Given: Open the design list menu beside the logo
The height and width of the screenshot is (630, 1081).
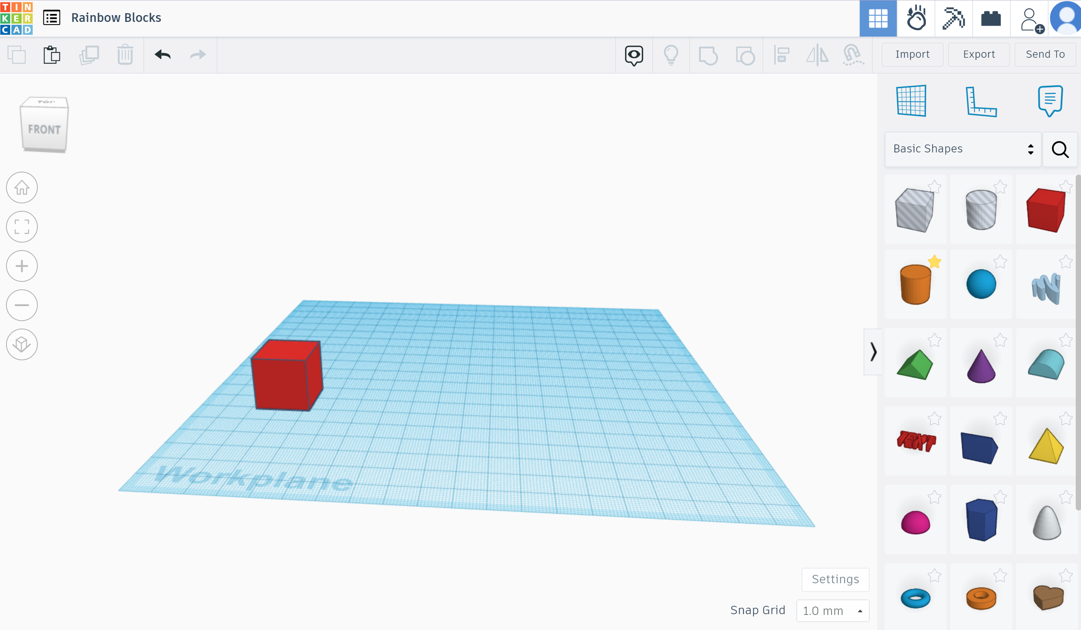Looking at the screenshot, I should coord(51,18).
